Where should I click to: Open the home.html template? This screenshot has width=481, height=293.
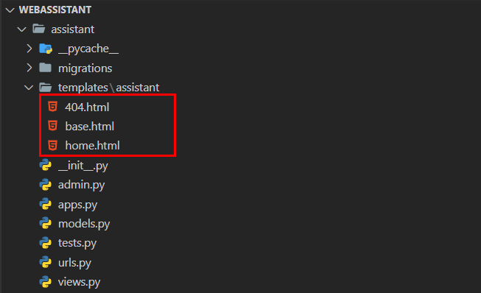point(92,146)
